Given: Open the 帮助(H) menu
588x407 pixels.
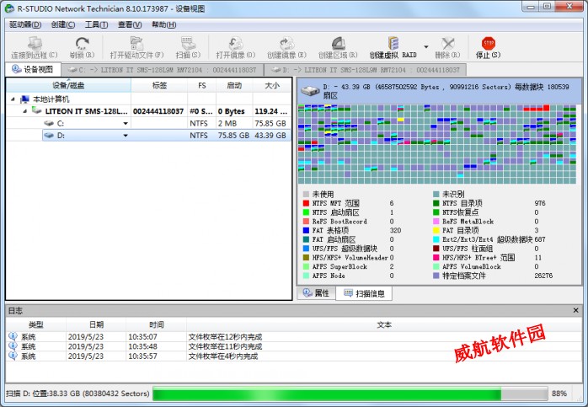Looking at the screenshot, I should pos(164,24).
